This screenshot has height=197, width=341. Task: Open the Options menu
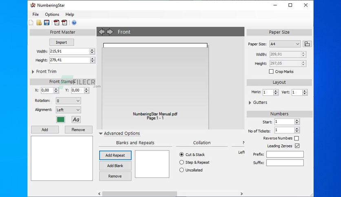[52, 14]
